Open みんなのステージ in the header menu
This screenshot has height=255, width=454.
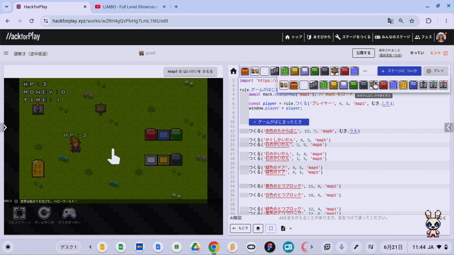click(x=392, y=37)
